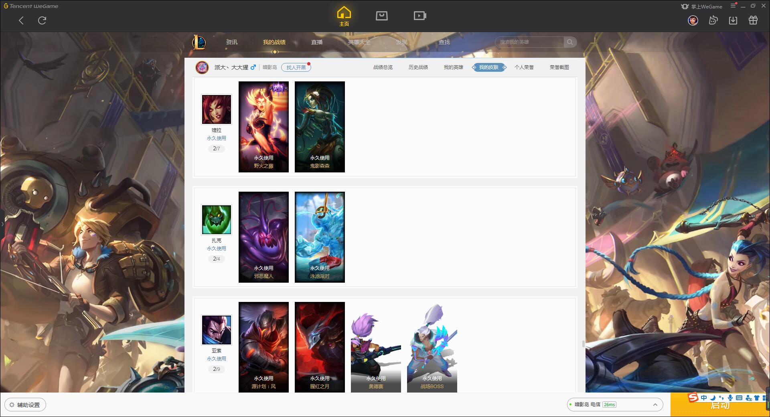
Task: Click the 亚索 champion portrait
Action: pos(217,330)
